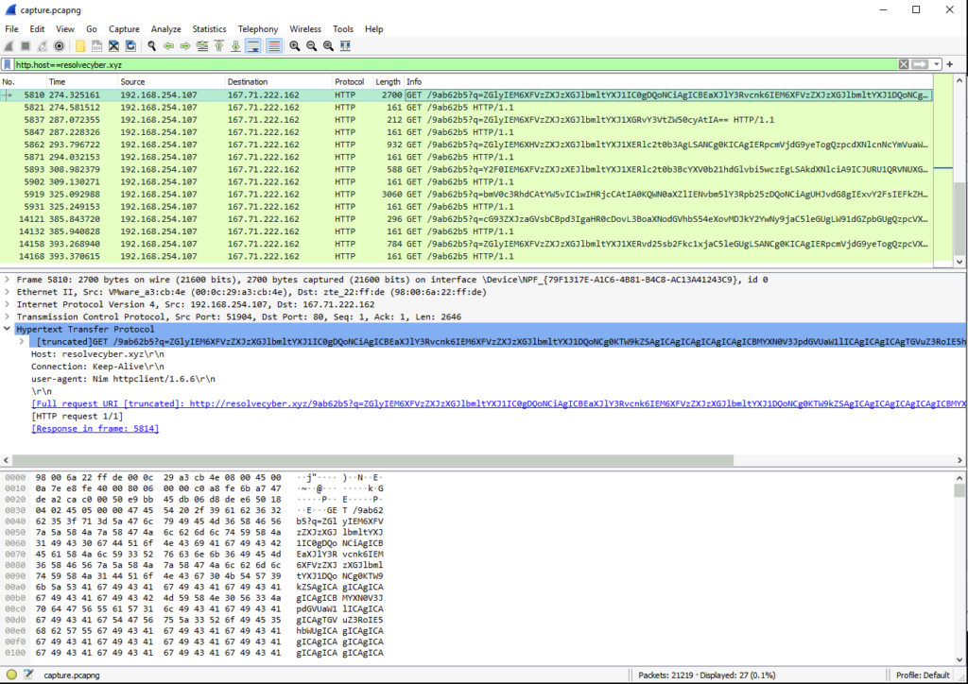Viewport: 968px width, 684px height.
Task: Expand the [truncated]GET request line
Action: pos(22,341)
